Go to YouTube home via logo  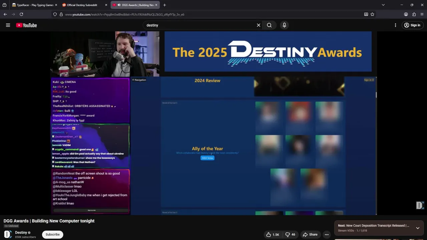[x=26, y=25]
